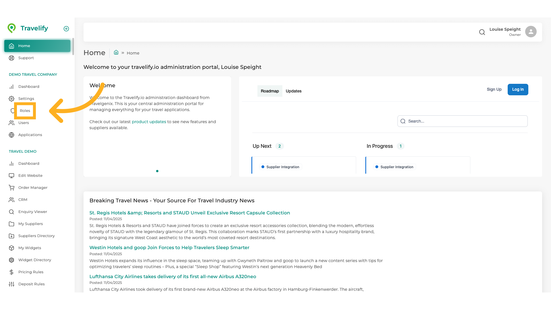Open Suppliers Directory in sidebar

click(x=36, y=236)
